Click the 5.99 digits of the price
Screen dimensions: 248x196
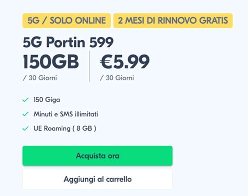point(133,62)
